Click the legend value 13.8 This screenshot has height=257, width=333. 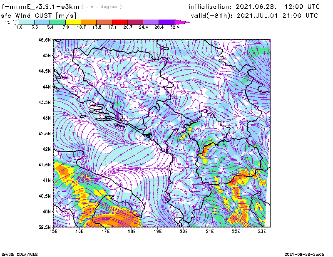(x=97, y=27)
